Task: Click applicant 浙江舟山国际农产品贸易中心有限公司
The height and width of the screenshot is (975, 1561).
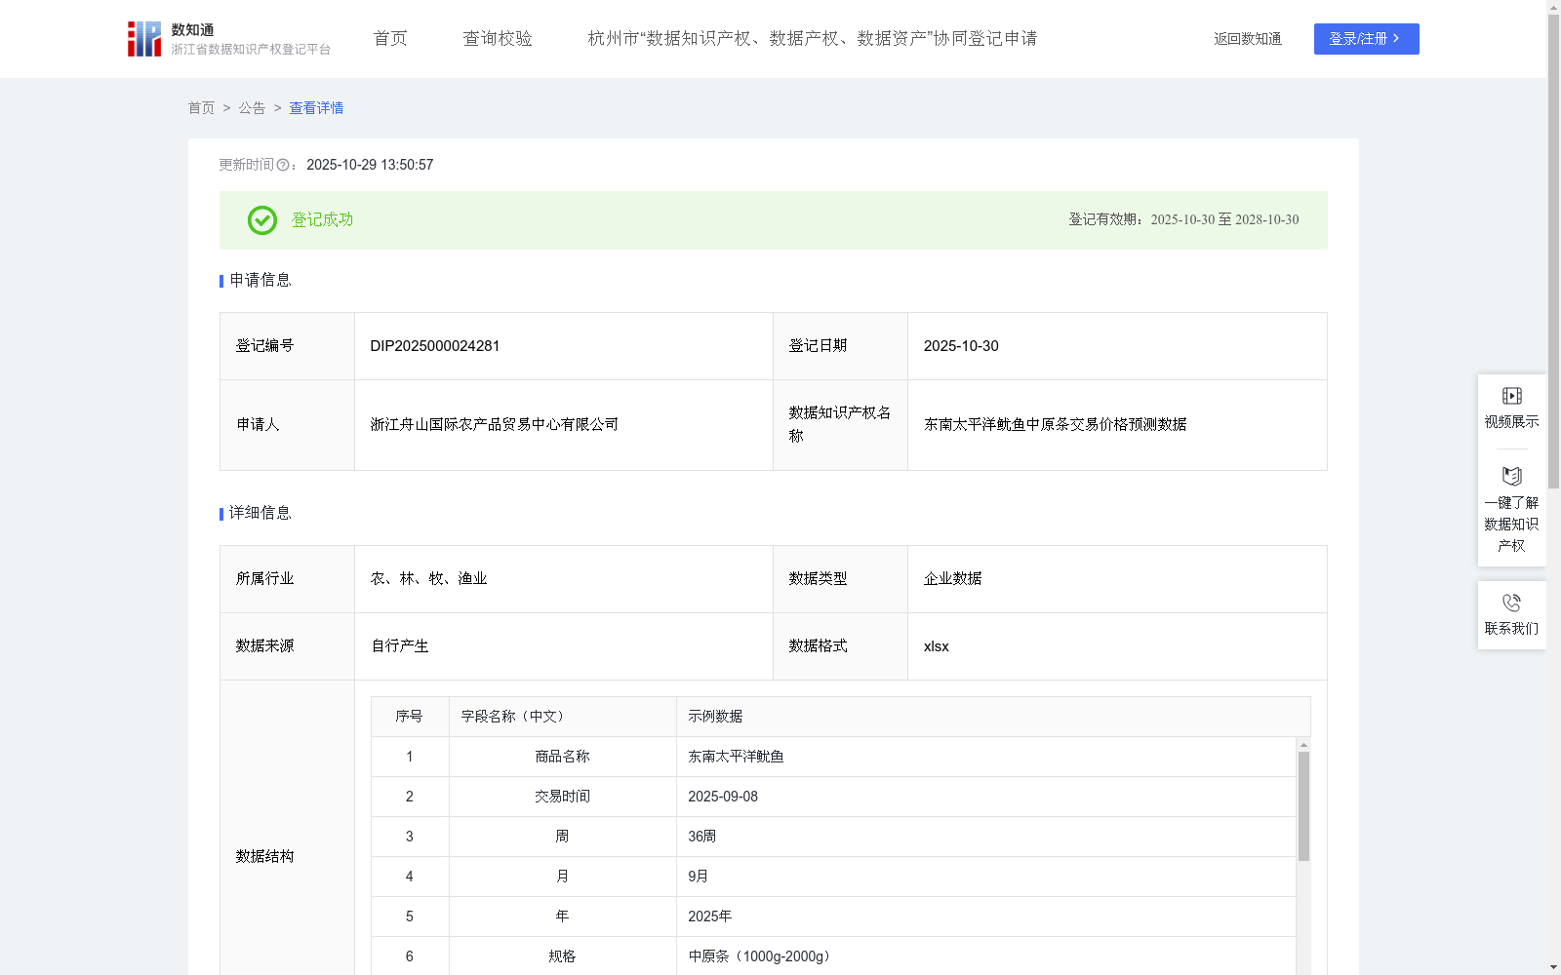Action: coord(495,425)
